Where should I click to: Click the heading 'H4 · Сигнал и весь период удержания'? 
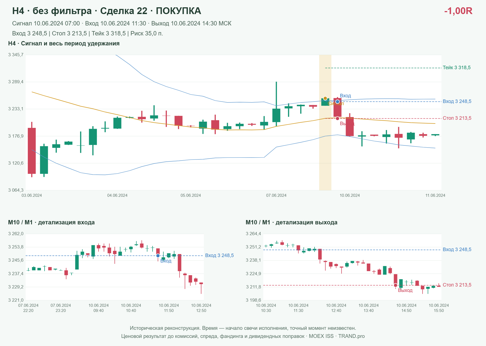pos(64,44)
